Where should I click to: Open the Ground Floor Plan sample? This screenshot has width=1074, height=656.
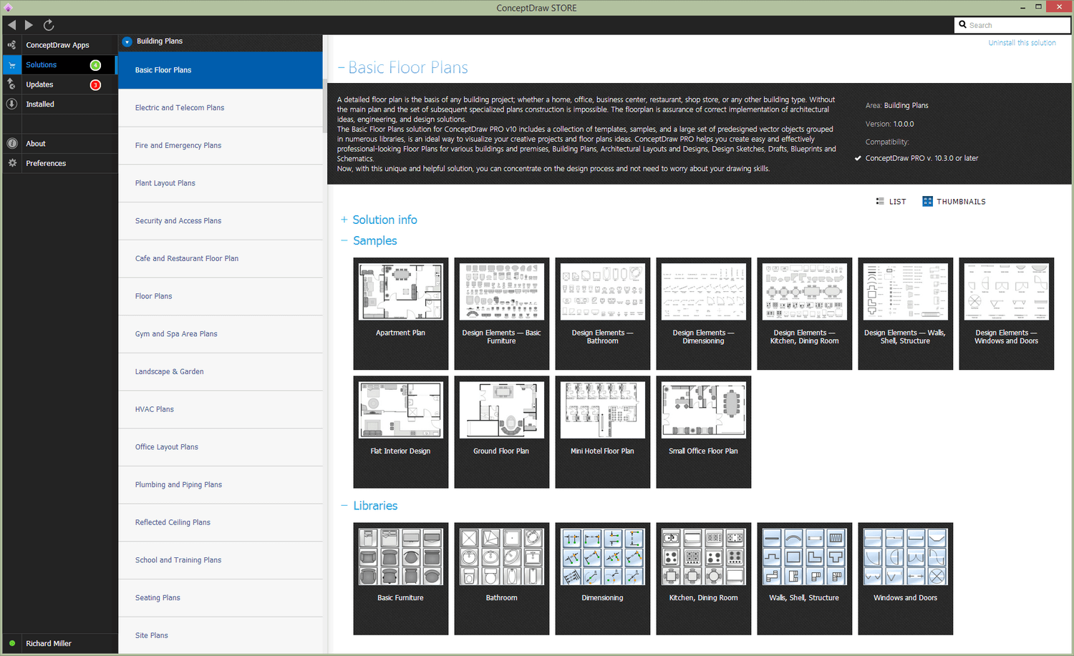(502, 432)
